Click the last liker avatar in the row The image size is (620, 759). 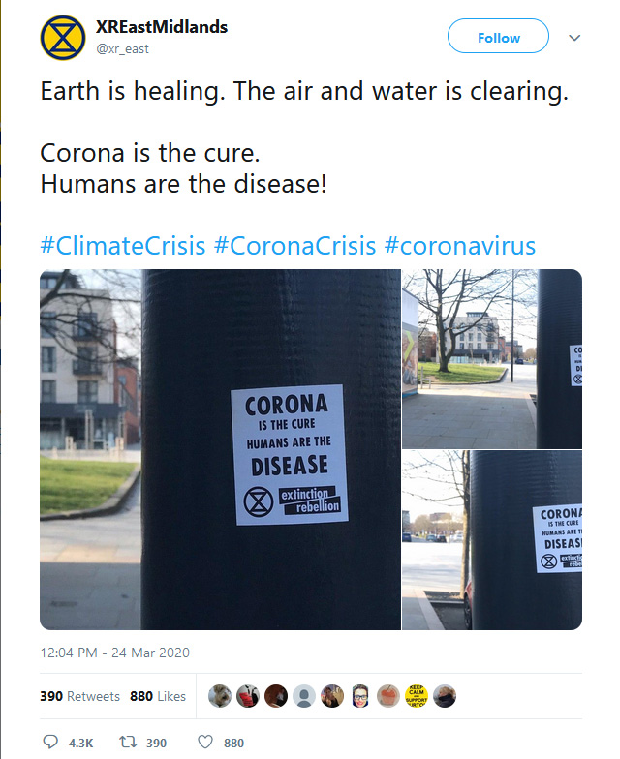pos(445,696)
